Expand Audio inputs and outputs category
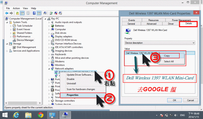Screen dimensions: 203x119 pos(49,22)
